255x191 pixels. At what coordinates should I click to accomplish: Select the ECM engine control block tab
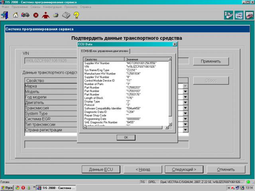point(104,51)
